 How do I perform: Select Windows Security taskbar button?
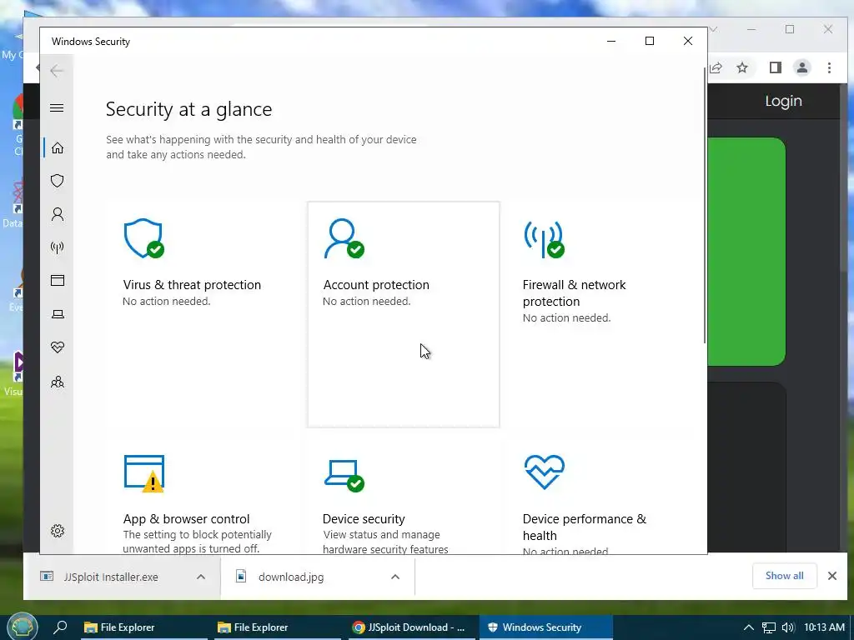tap(546, 627)
